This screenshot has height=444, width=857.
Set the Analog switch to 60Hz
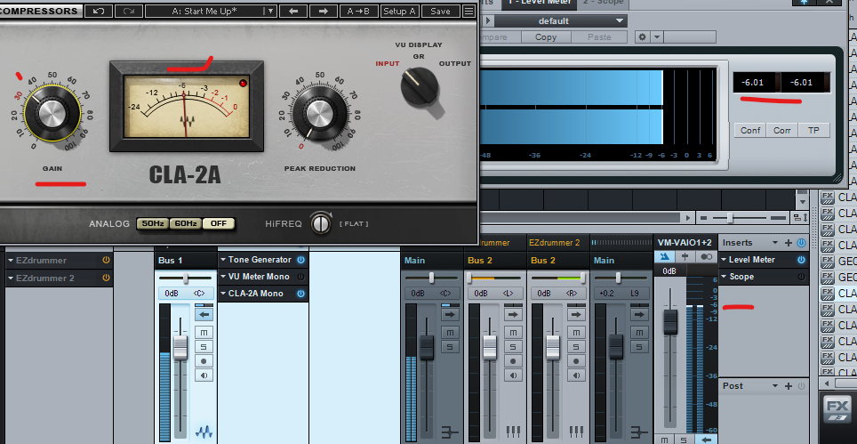184,223
